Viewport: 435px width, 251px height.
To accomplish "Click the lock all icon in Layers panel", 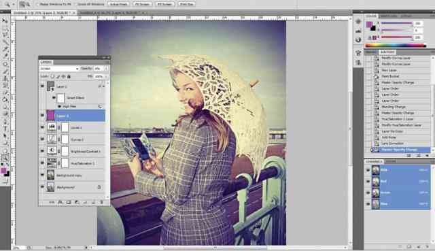I will (x=69, y=76).
